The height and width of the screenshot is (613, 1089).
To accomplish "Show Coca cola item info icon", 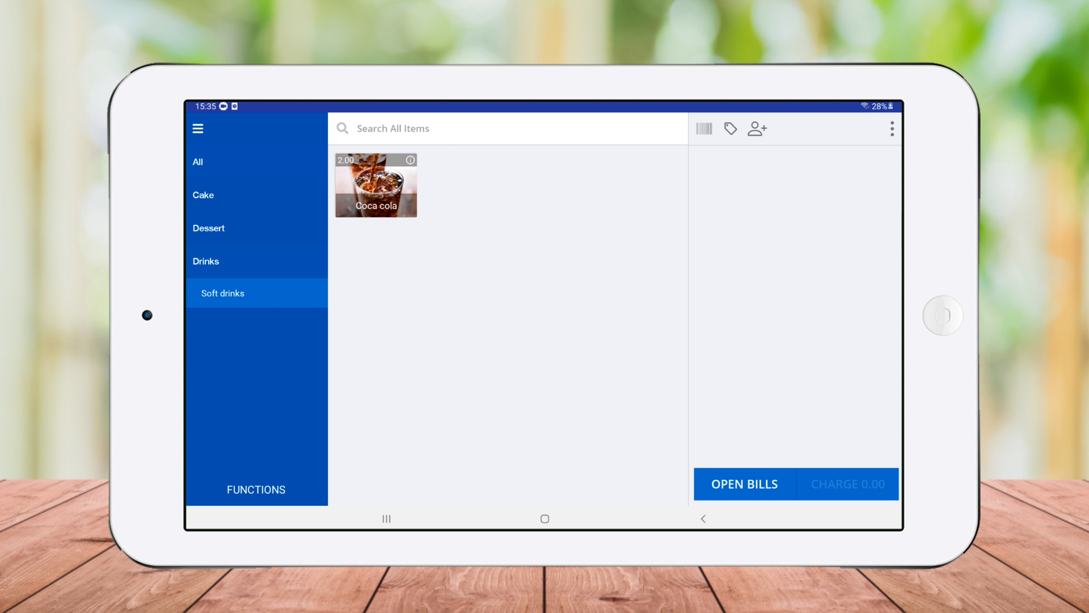I will click(410, 160).
